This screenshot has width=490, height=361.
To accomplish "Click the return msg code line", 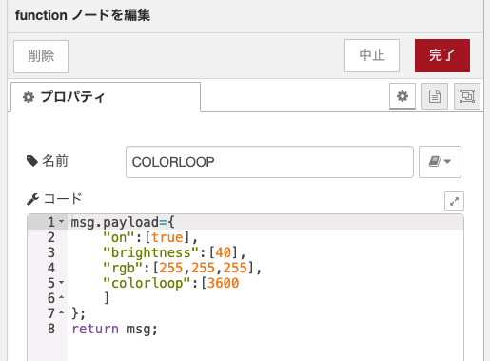I will click(114, 329).
